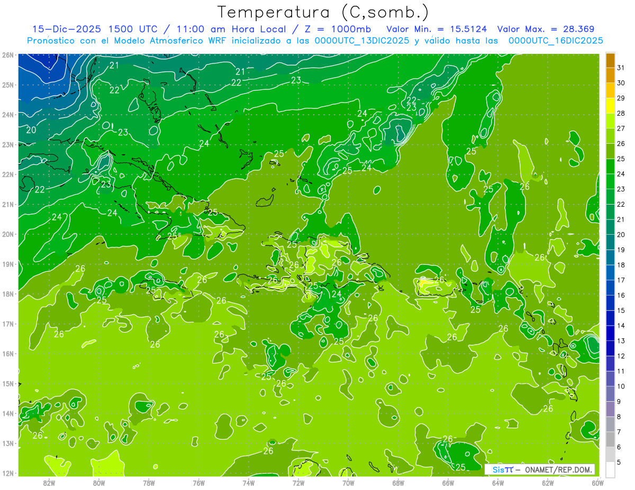Pick the gray legend swatch between 7 and 8
Viewport: 635px width, 490px height.
(x=610, y=424)
